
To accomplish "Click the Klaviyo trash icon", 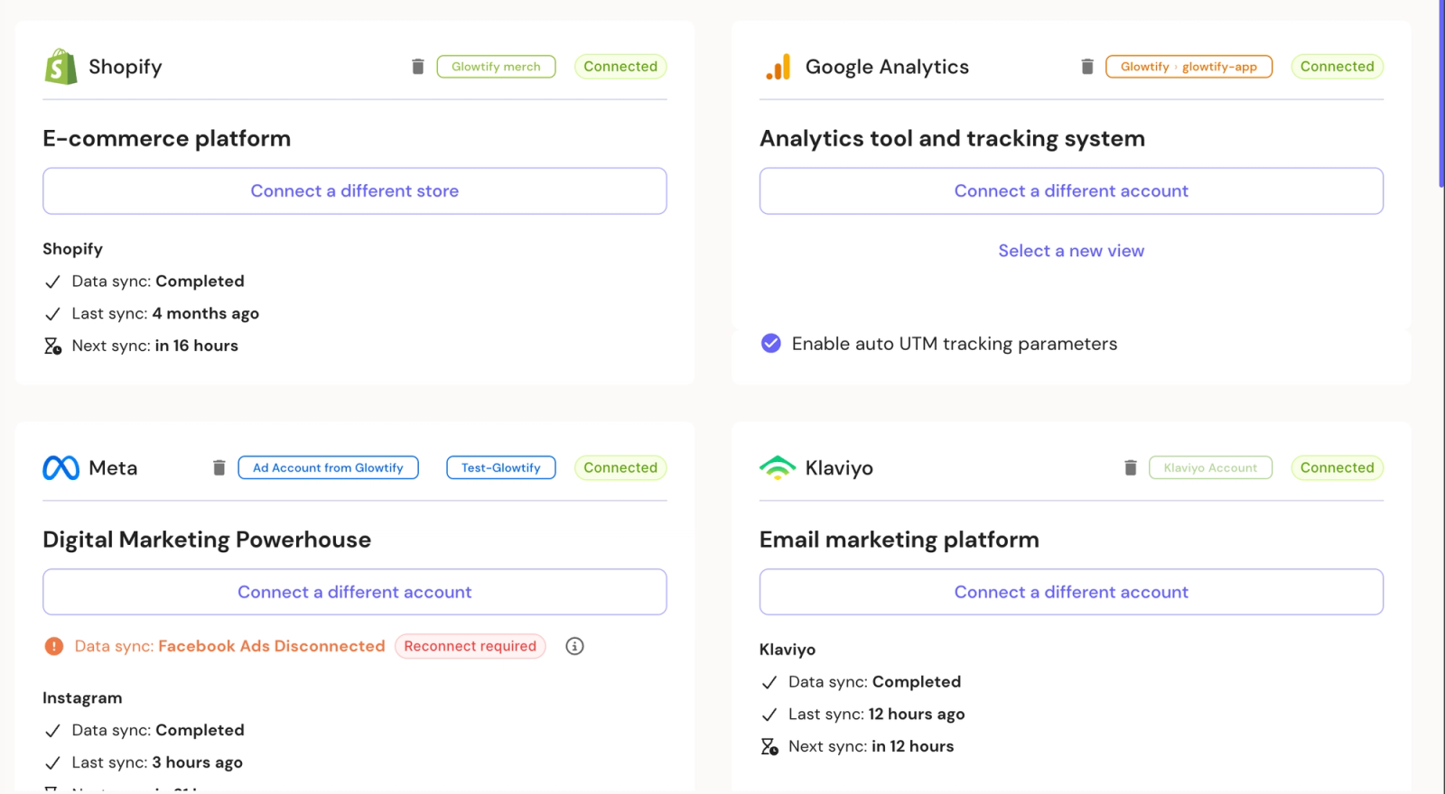I will tap(1130, 467).
